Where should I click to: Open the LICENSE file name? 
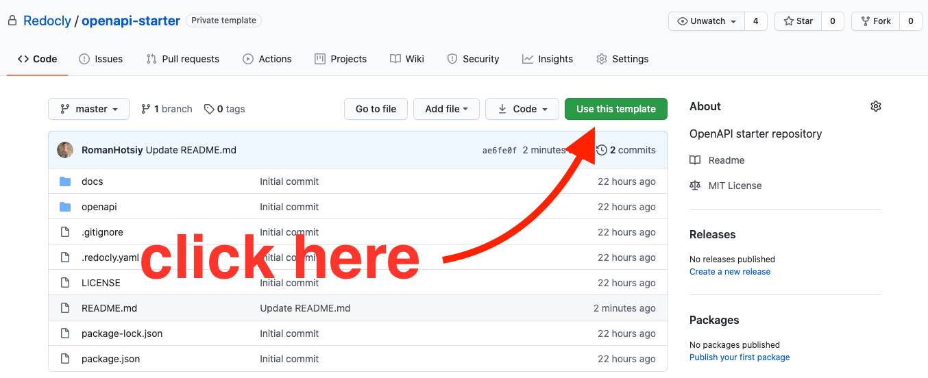click(x=101, y=283)
